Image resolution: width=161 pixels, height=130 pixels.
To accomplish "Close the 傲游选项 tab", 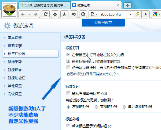I will coord(118,5).
